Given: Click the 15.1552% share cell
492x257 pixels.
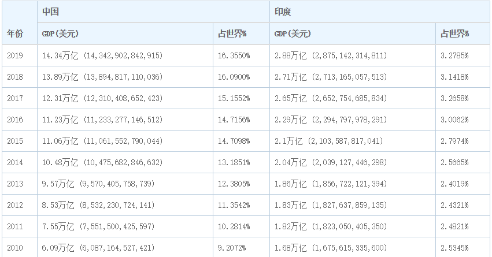Looking at the screenshot, I should point(241,98).
